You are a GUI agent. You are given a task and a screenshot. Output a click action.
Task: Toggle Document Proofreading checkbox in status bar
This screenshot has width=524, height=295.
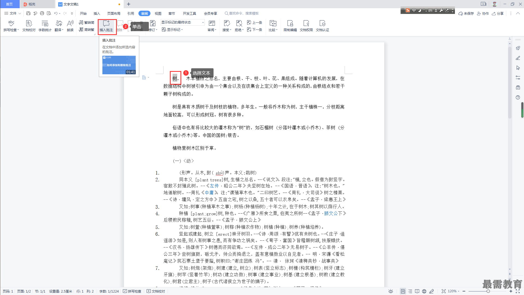pyautogui.click(x=156, y=291)
